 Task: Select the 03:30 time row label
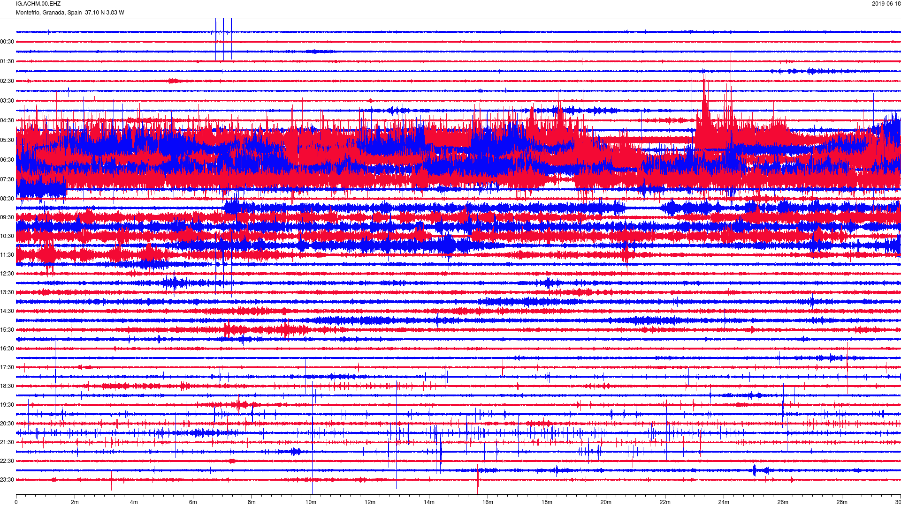(7, 101)
